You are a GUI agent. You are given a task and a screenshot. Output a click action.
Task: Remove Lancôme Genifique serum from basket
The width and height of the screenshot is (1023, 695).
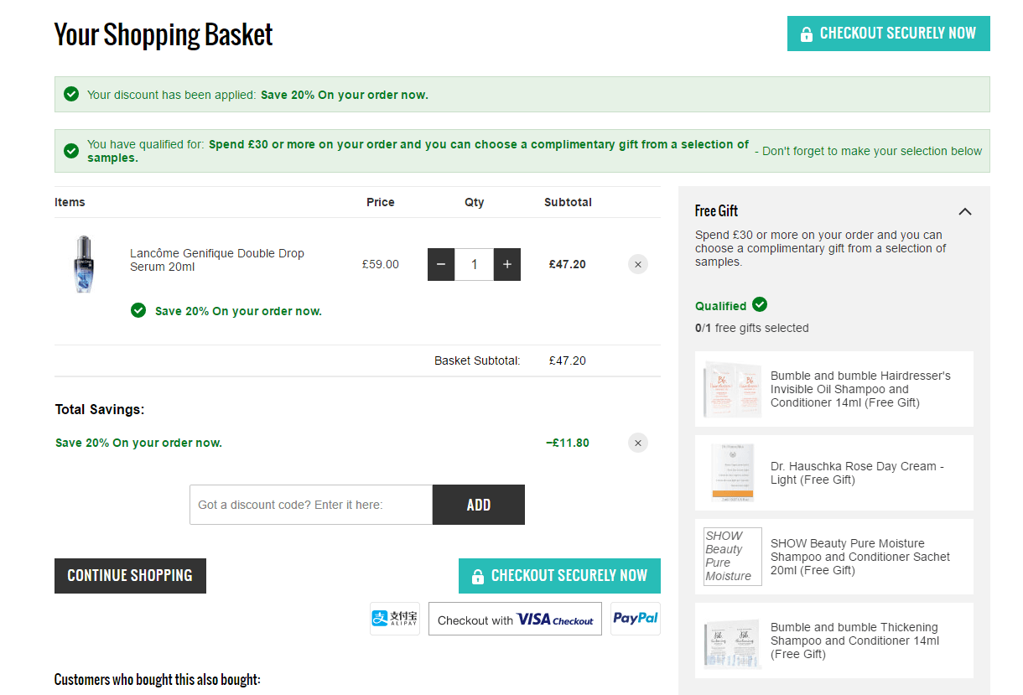click(638, 264)
